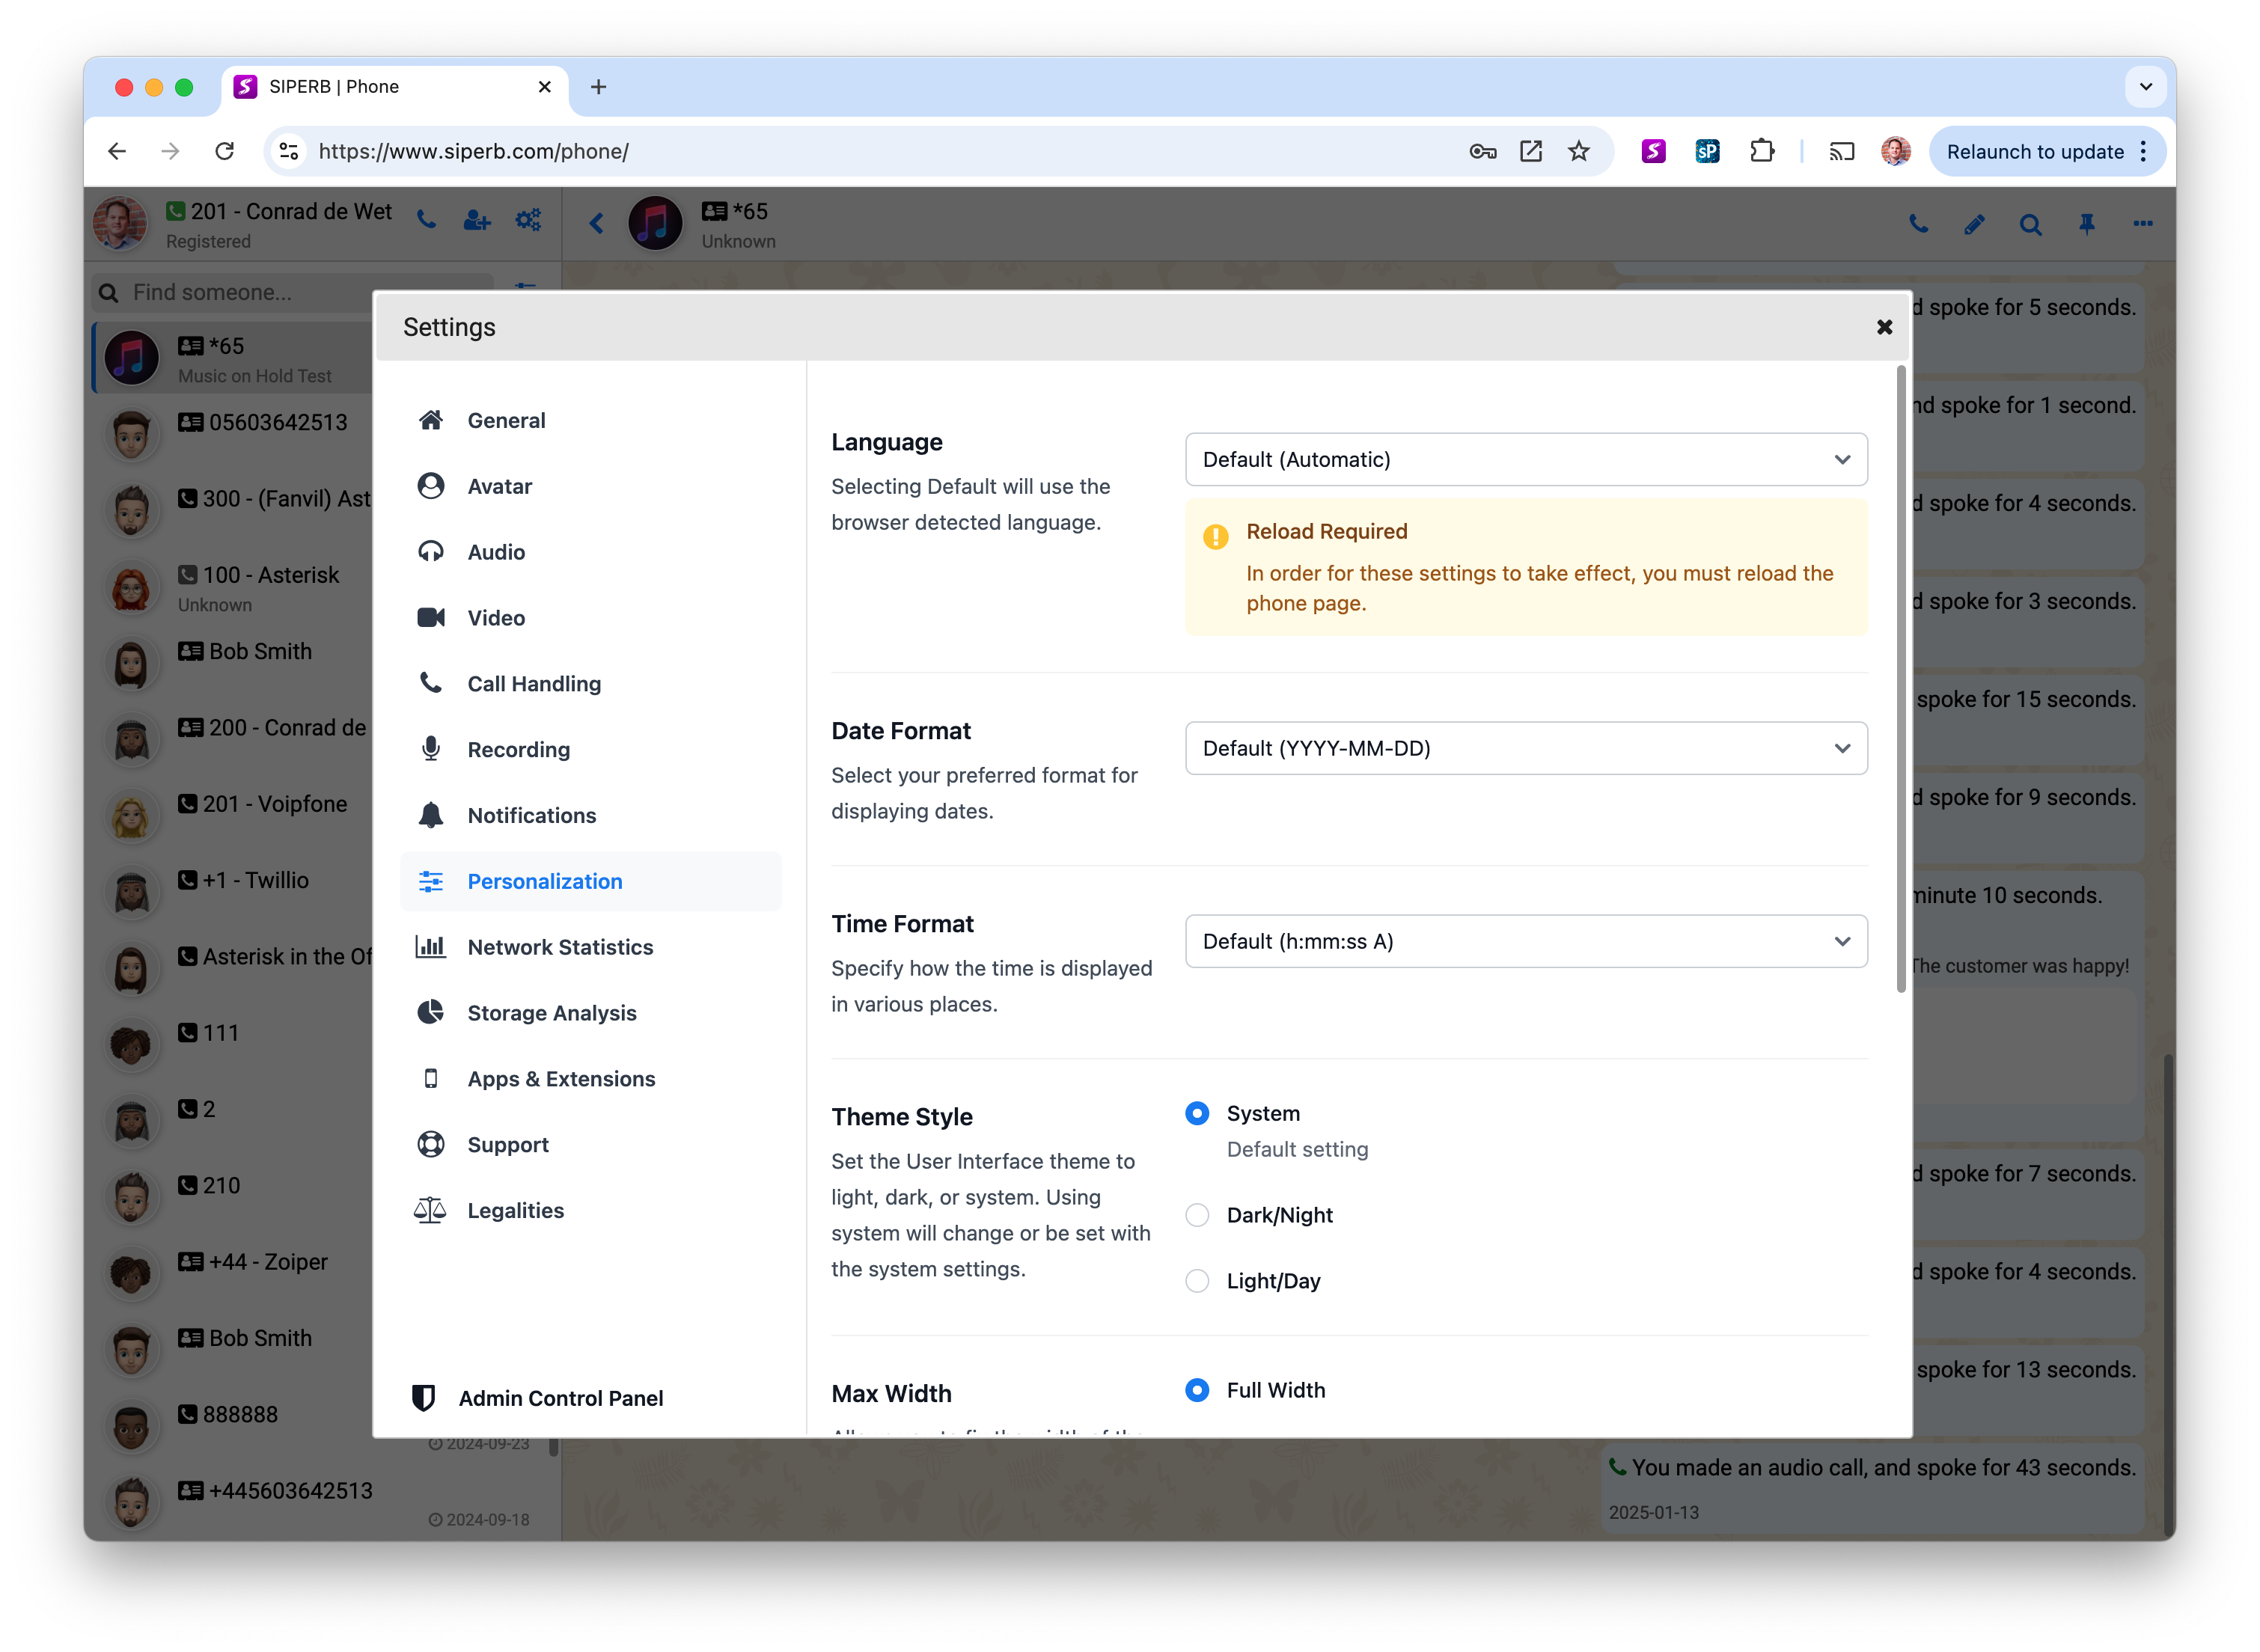This screenshot has height=1652, width=2260.
Task: Go to Notifications settings
Action: [590, 815]
